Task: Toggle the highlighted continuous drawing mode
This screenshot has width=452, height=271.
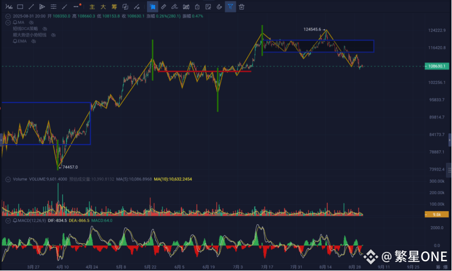Action: (152, 7)
